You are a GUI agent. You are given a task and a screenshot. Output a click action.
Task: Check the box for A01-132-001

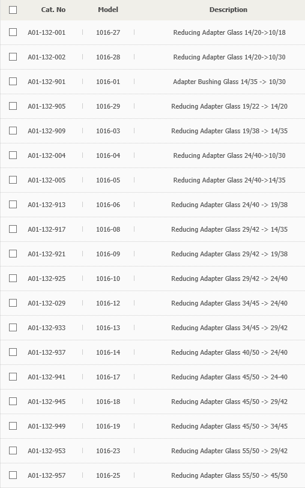13,32
